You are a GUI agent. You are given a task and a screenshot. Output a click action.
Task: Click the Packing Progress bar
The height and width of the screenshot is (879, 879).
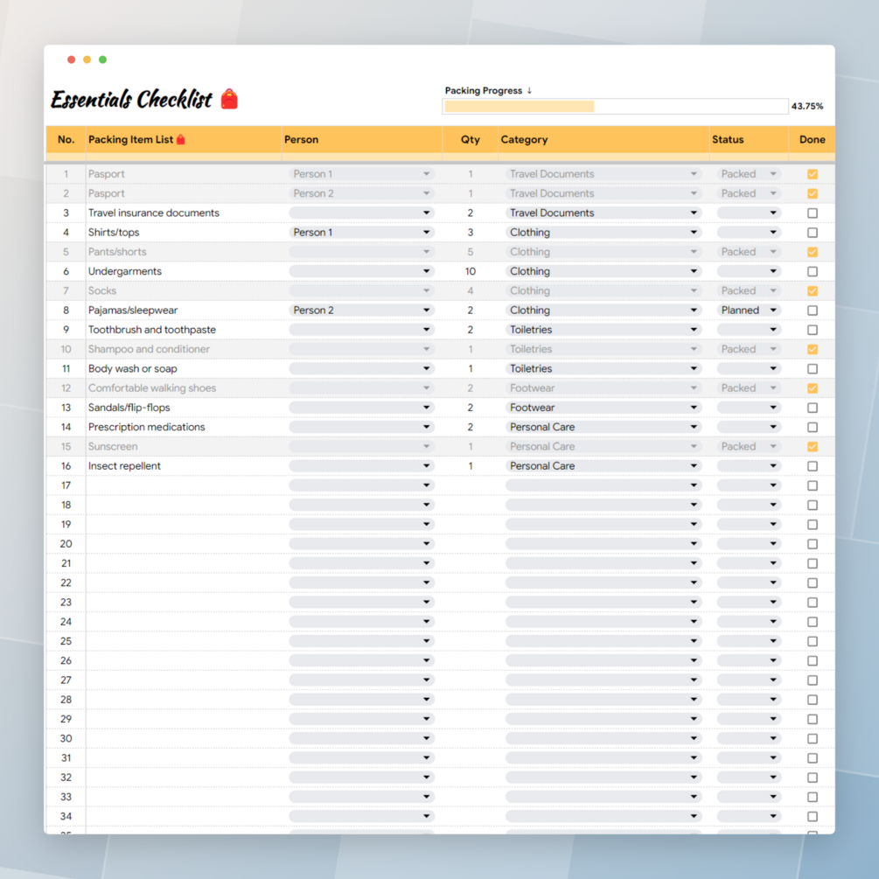[x=615, y=107]
